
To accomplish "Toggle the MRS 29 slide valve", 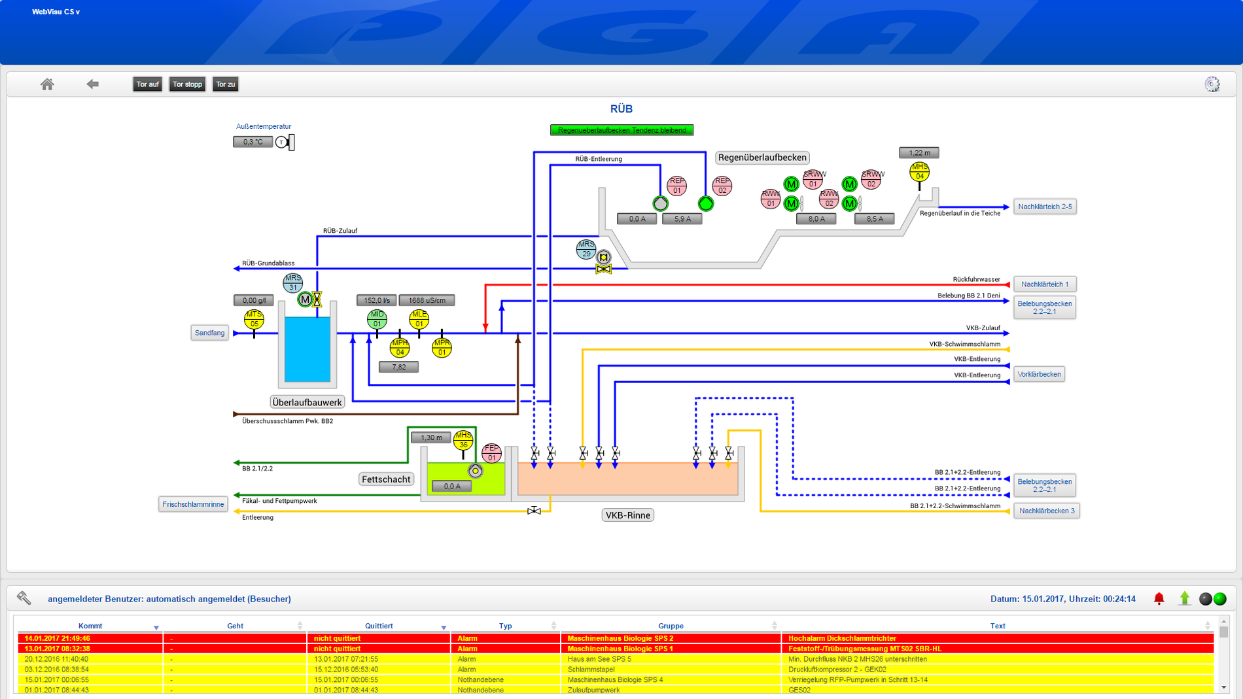I will 603,269.
